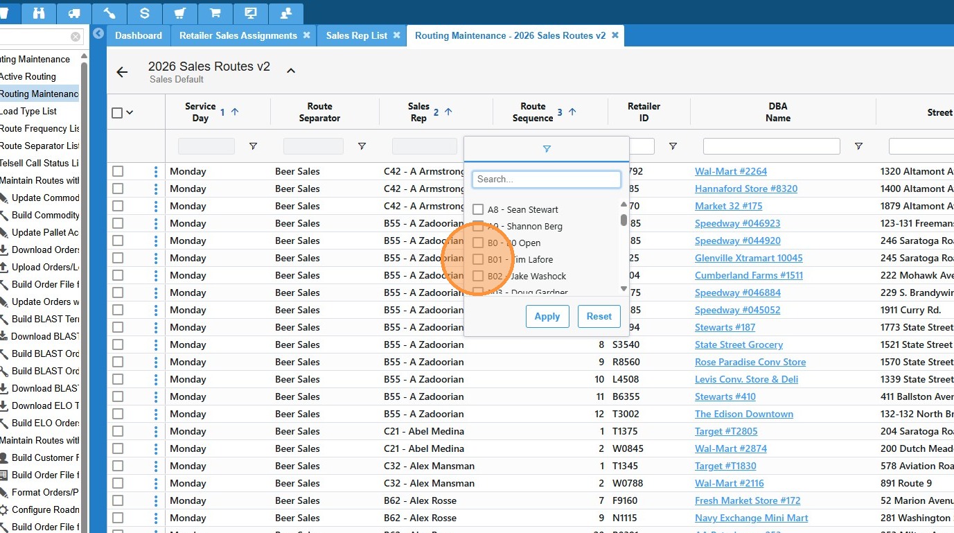The height and width of the screenshot is (533, 954).
Task: Open the delivery truck module icon
Action: [74, 12]
